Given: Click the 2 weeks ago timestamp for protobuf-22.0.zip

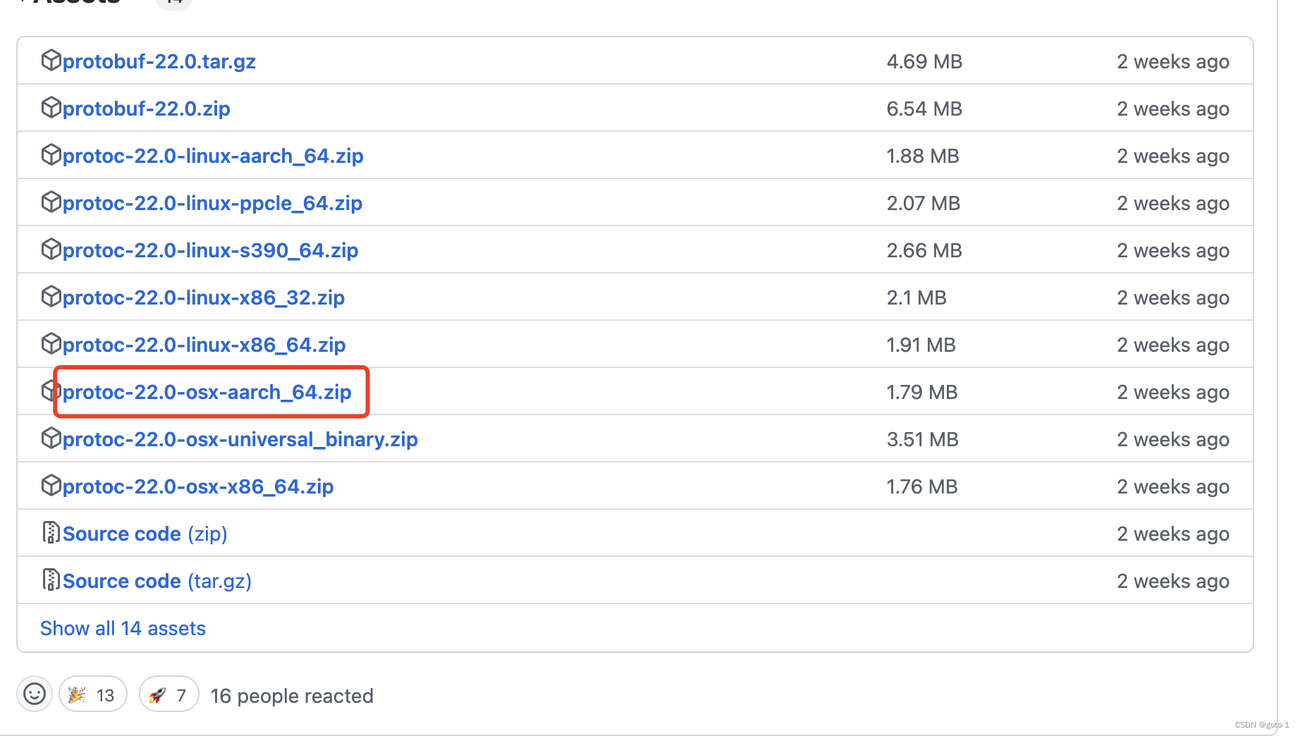Looking at the screenshot, I should coord(1172,108).
